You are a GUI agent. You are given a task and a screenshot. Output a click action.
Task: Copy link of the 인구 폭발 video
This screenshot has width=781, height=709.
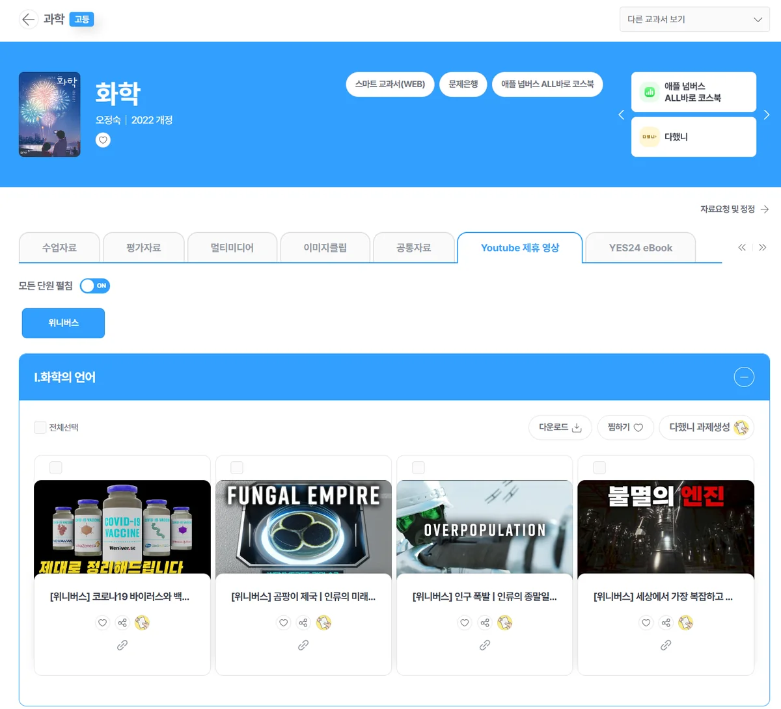pyautogui.click(x=485, y=645)
